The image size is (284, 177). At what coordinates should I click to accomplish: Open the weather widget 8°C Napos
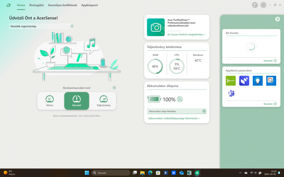[9, 173]
